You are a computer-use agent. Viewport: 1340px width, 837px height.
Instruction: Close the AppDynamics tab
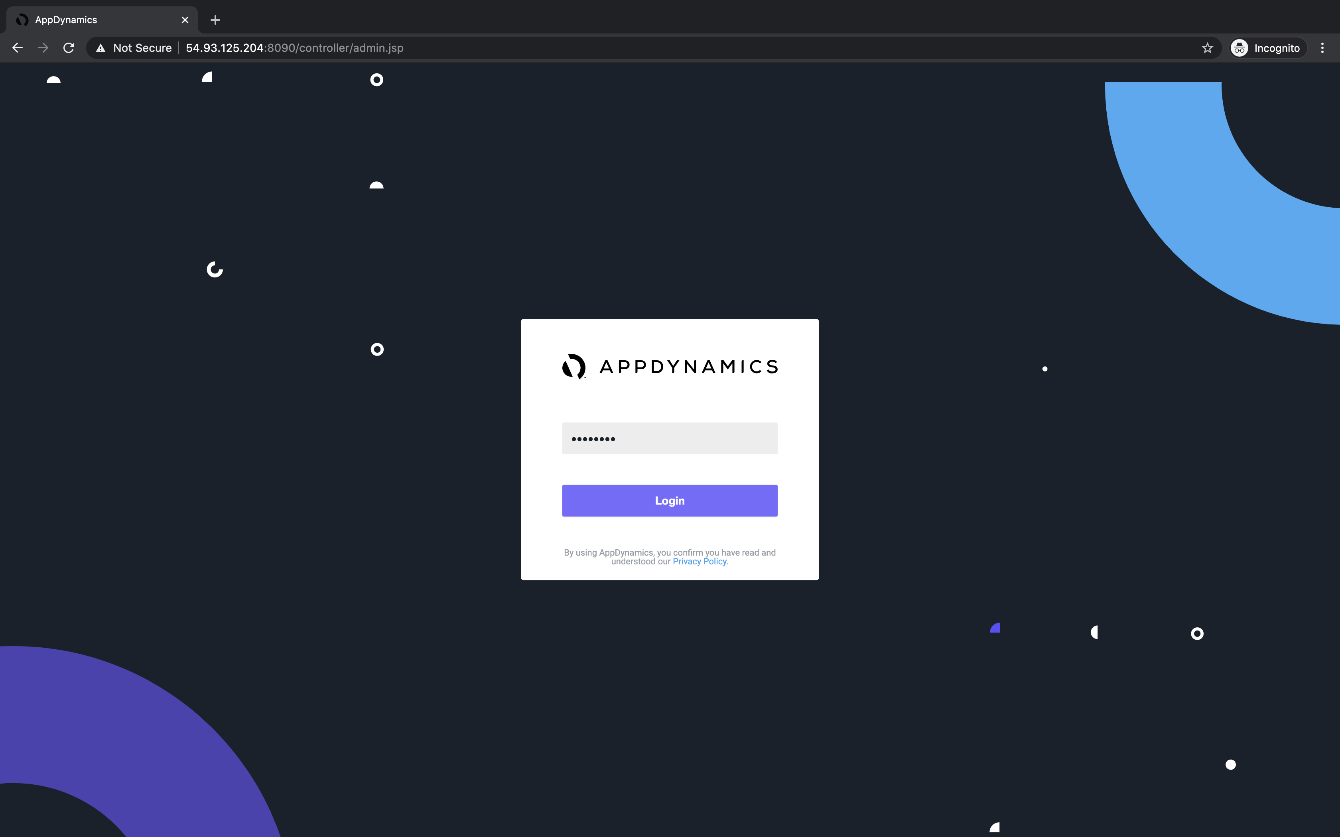[x=185, y=20]
